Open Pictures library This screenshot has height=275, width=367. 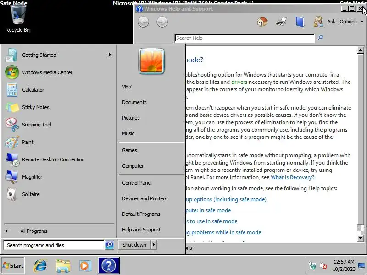(x=131, y=118)
